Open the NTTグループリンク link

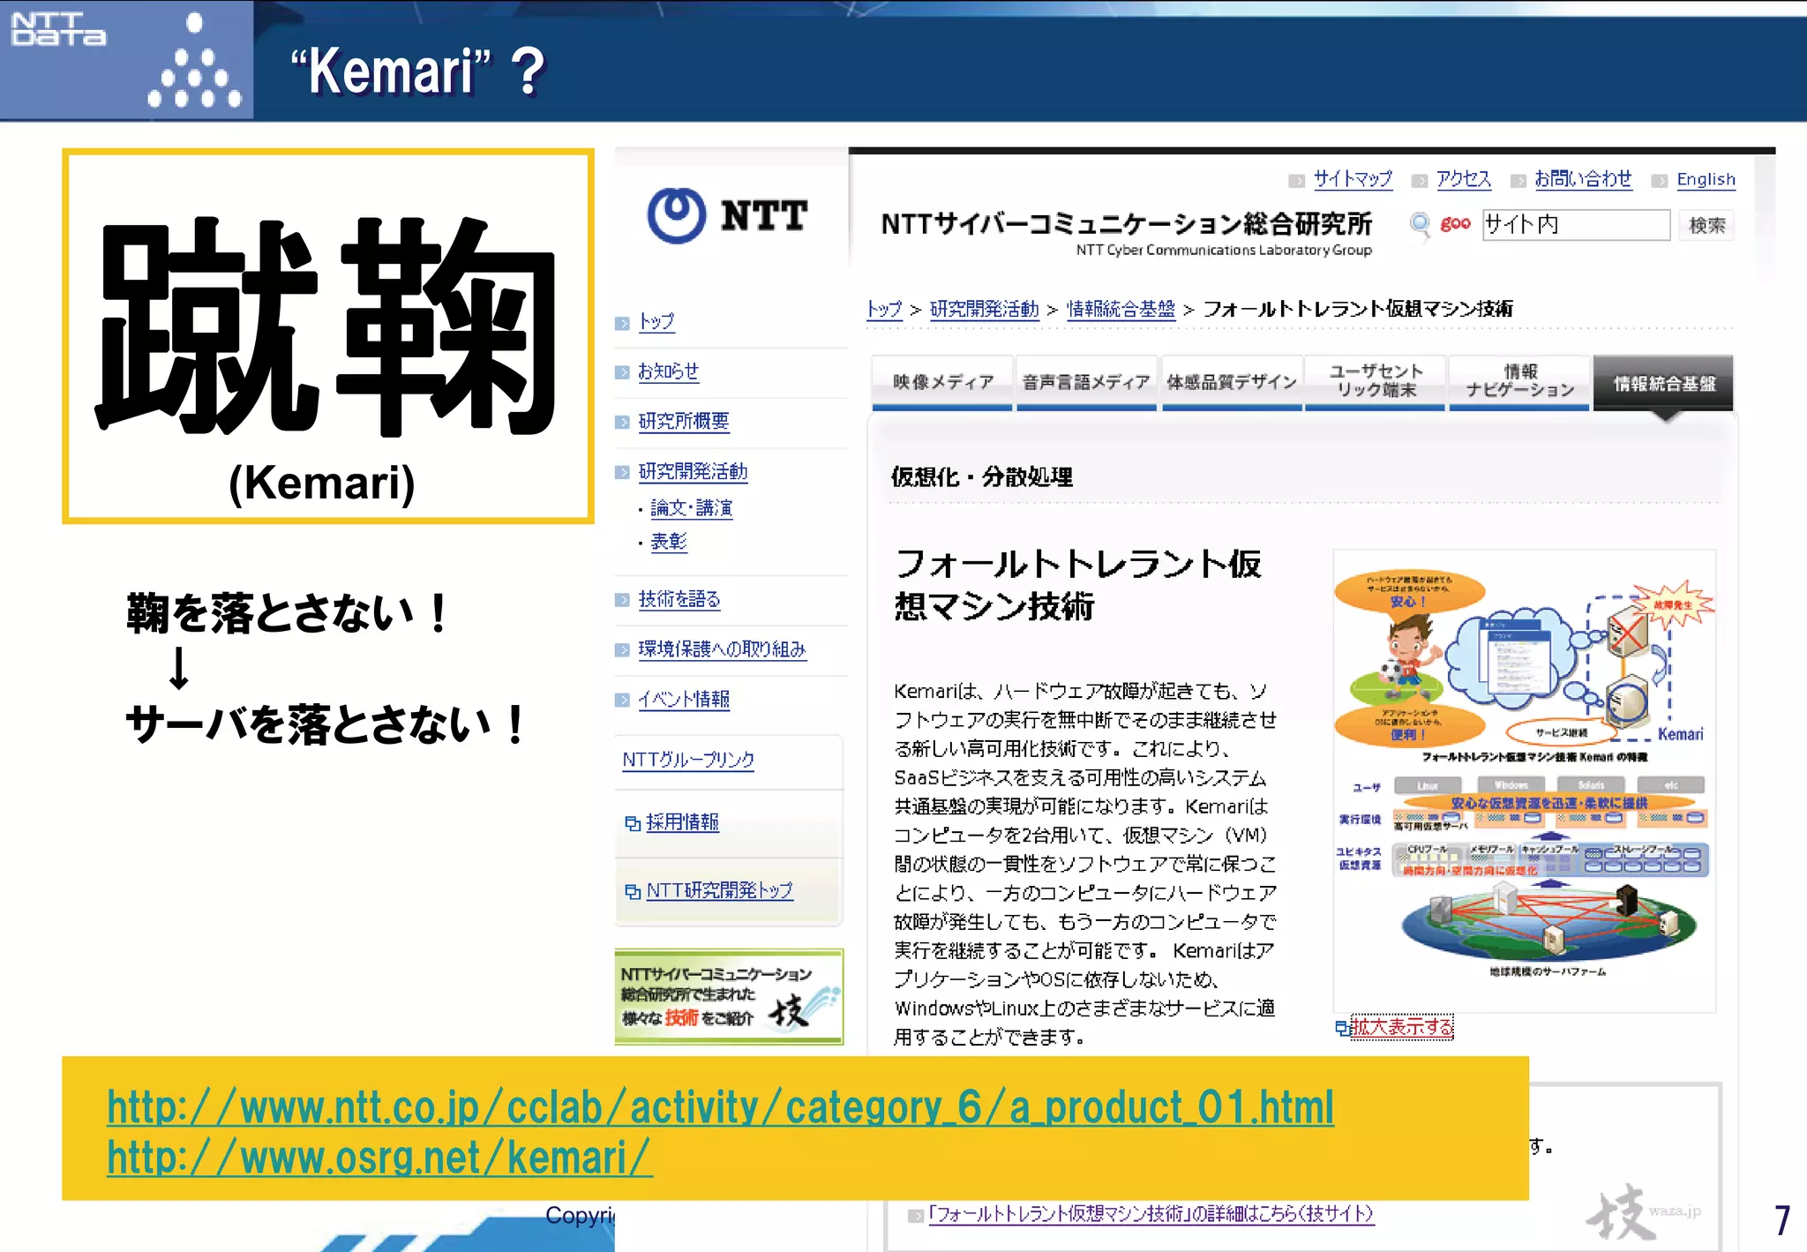point(688,760)
